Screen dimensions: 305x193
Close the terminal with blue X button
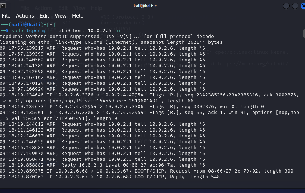pyautogui.click(x=303, y=6)
